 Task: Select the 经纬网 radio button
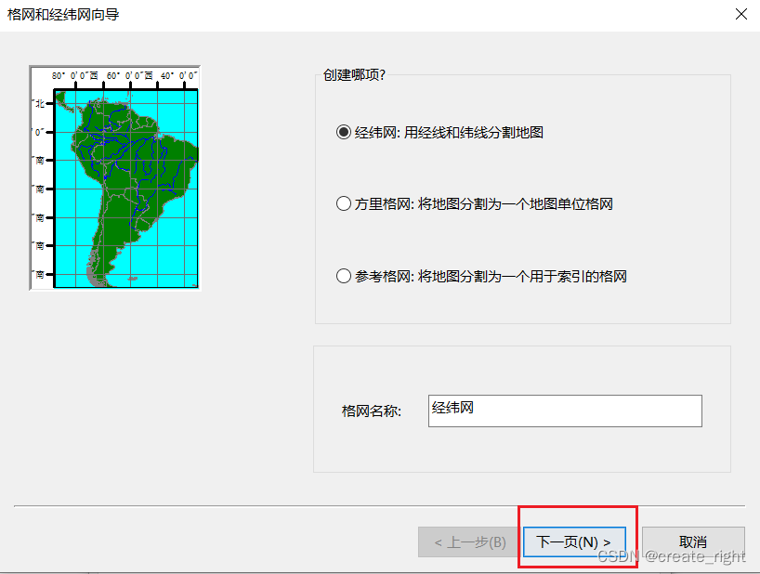click(343, 132)
